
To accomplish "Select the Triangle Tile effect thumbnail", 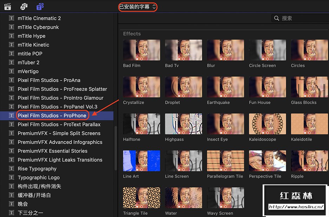I will tap(142, 197).
